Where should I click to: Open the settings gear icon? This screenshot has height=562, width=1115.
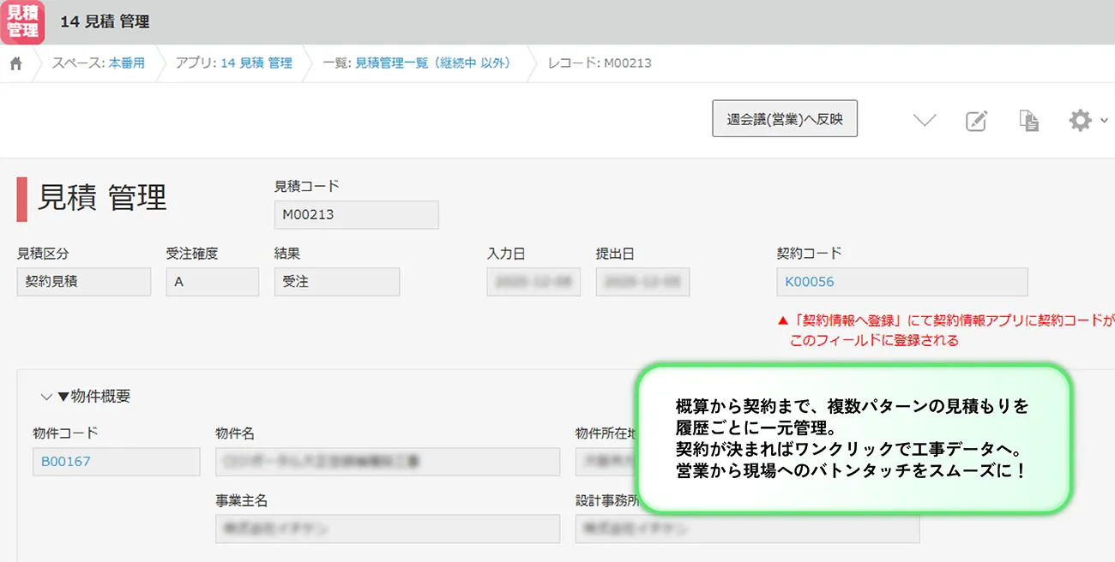tap(1079, 121)
